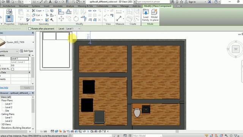Open the Massing & Site ribbon tab

85,6
